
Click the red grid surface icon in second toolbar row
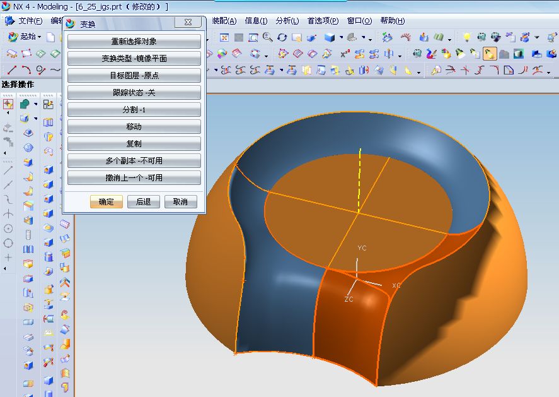(237, 54)
